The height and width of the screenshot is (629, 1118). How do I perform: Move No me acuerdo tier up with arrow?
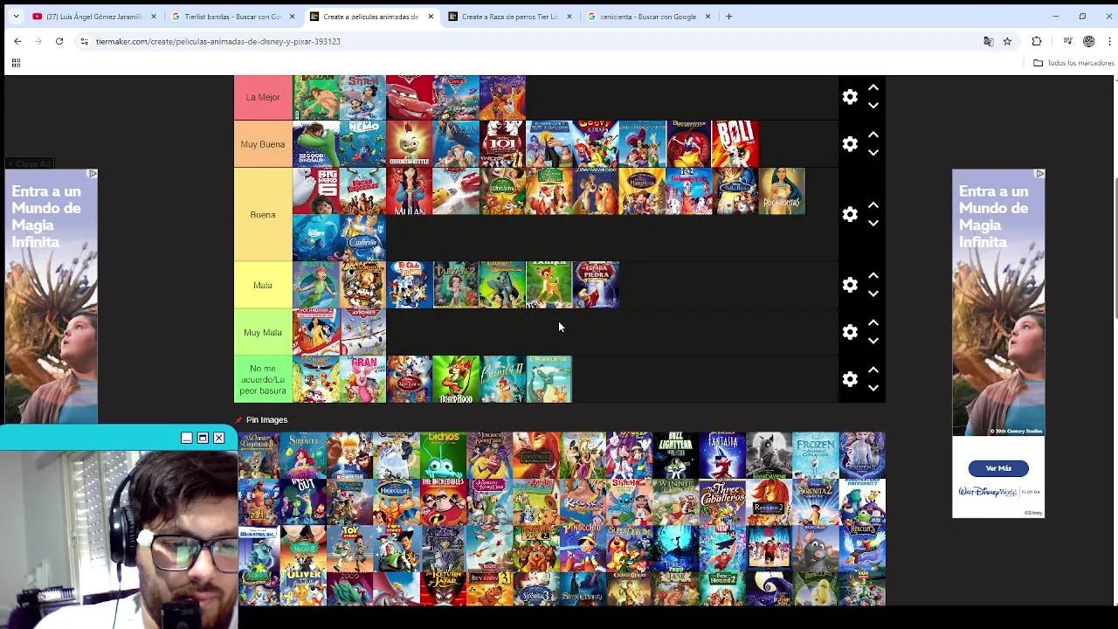tap(873, 370)
